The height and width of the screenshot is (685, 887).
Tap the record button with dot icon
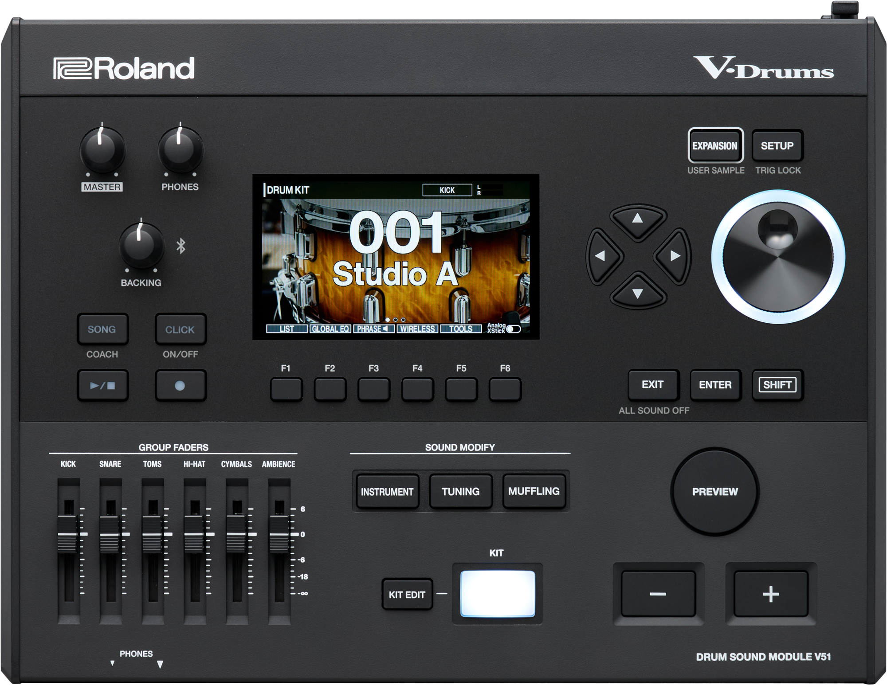[x=181, y=385]
